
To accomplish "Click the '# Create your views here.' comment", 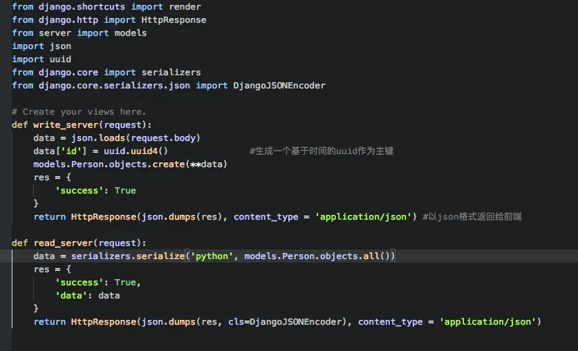I will click(79, 112).
